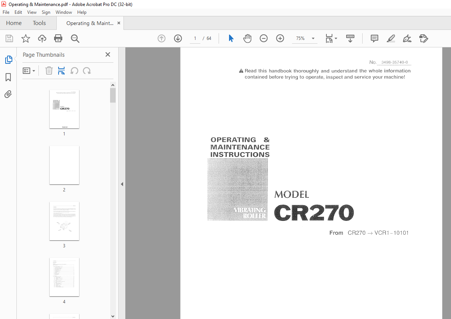The image size is (451, 319).
Task: Click the 'Page Thumbnails' panel title
Action: tap(44, 55)
